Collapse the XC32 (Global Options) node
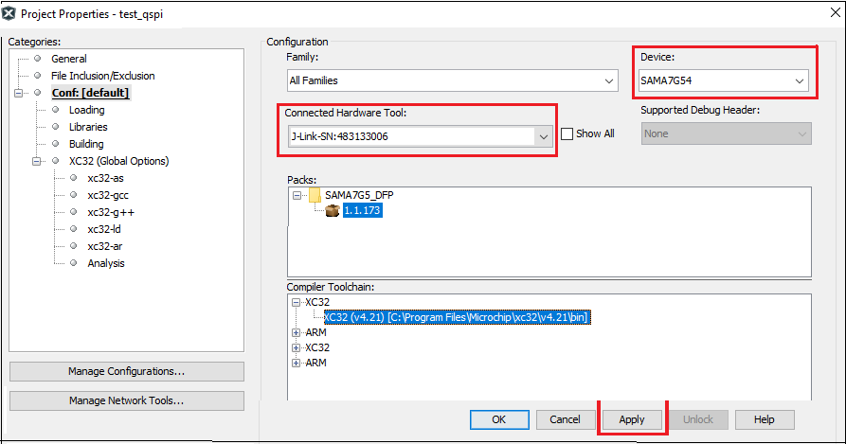This screenshot has height=444, width=846. (x=36, y=161)
